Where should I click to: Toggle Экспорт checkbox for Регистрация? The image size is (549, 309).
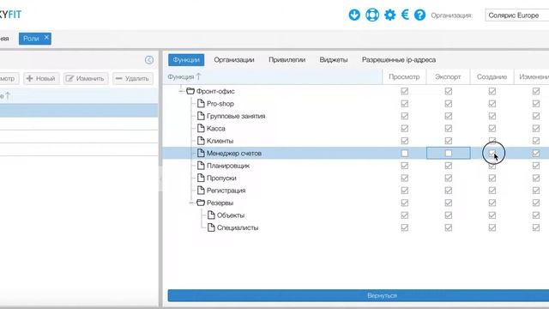449,191
